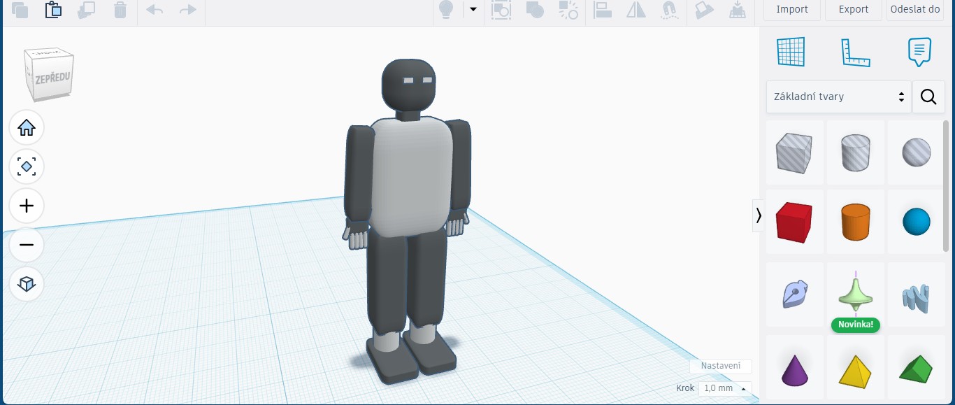The height and width of the screenshot is (405, 955).
Task: Pick the green spinning top Novinka shape
Action: click(x=856, y=294)
